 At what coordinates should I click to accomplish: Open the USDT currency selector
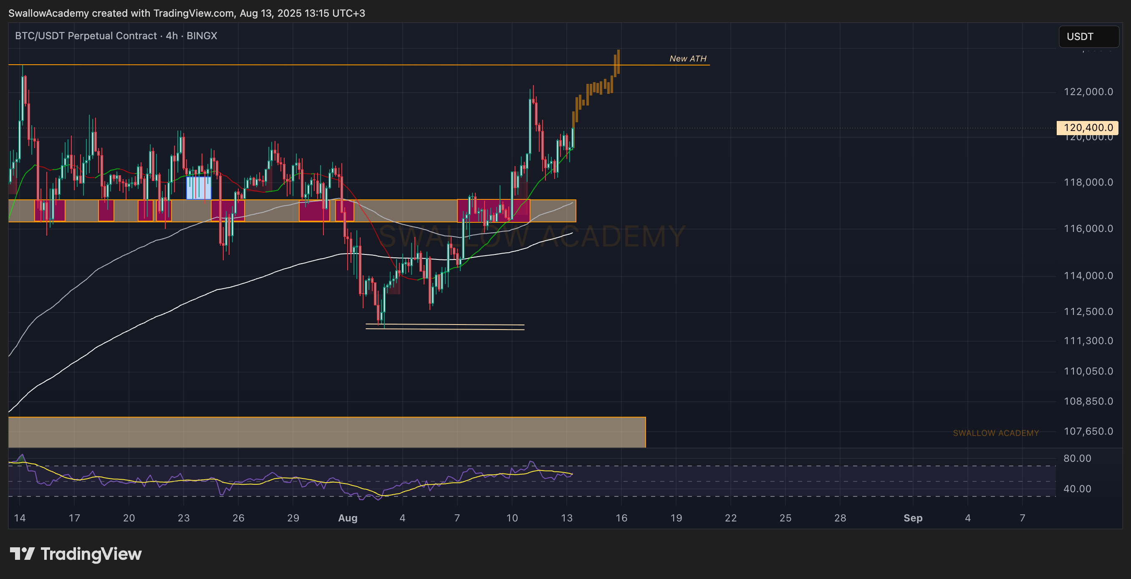pos(1089,36)
